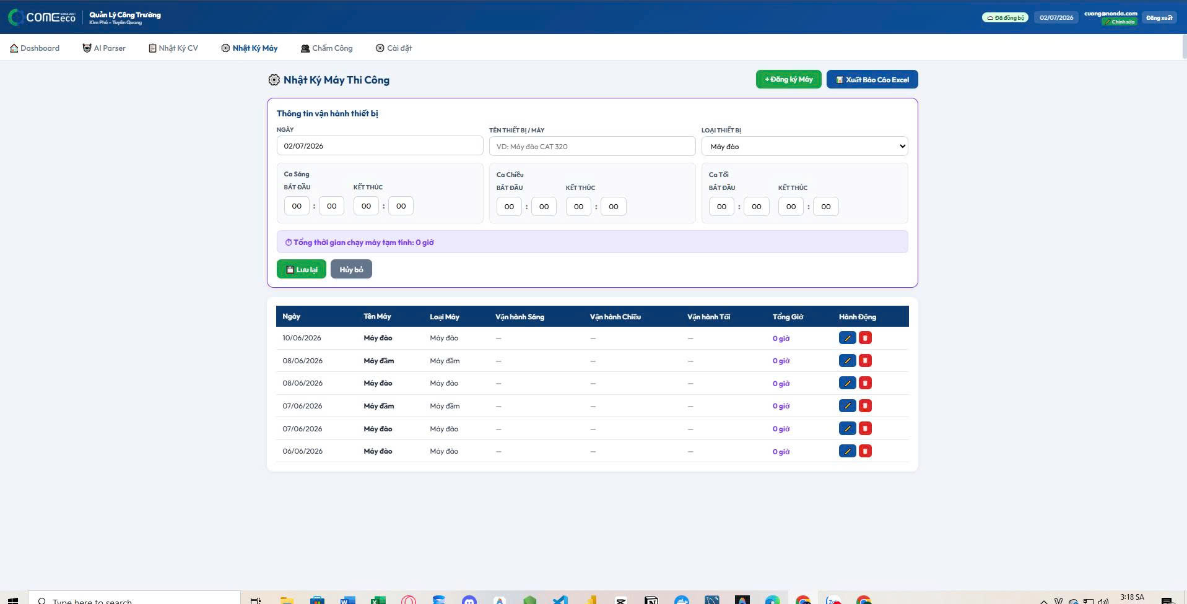Image resolution: width=1187 pixels, height=604 pixels.
Task: Edit the 07/06/2026 Máy đầm row
Action: [x=847, y=406]
